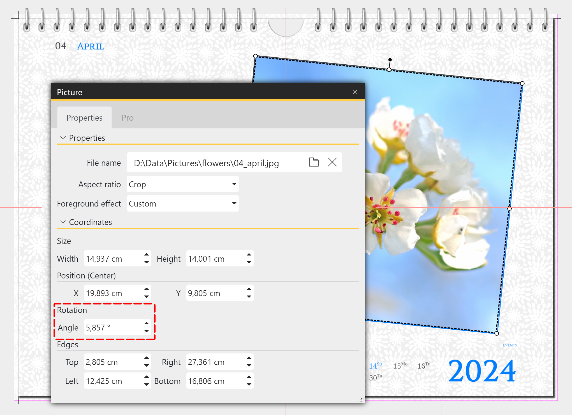The height and width of the screenshot is (415, 572).
Task: Click the dialog resize grip at corner
Action: click(361, 399)
